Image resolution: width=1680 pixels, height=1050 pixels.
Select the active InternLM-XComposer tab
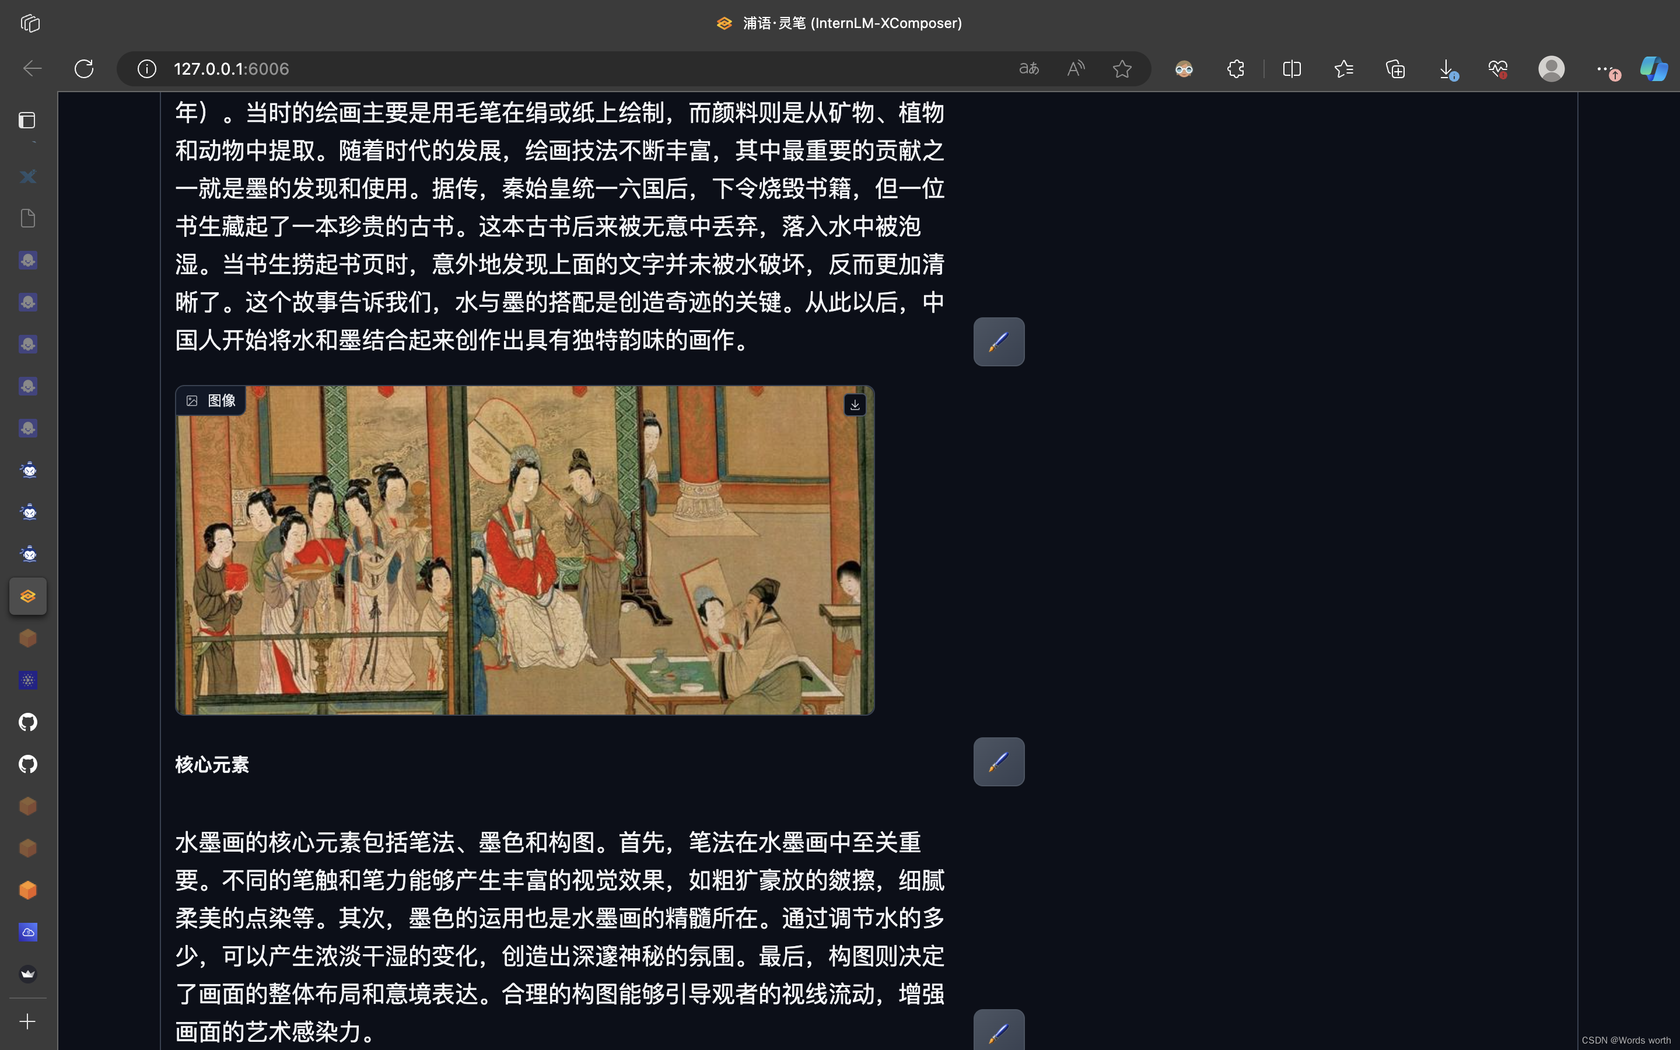(28, 596)
